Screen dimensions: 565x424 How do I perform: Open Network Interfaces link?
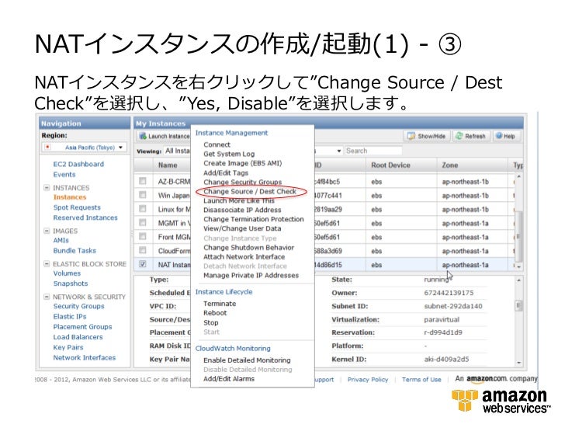point(85,358)
